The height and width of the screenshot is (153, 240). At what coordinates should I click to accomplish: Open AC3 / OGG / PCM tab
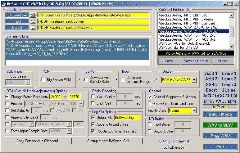[x=220, y=96]
